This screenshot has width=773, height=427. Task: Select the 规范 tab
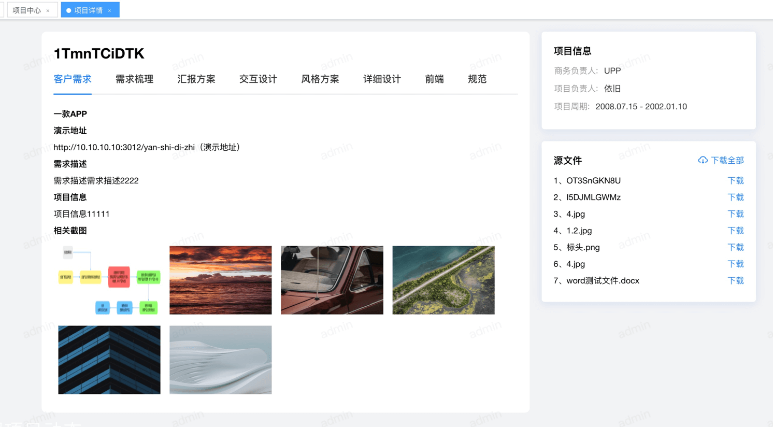[x=477, y=79]
